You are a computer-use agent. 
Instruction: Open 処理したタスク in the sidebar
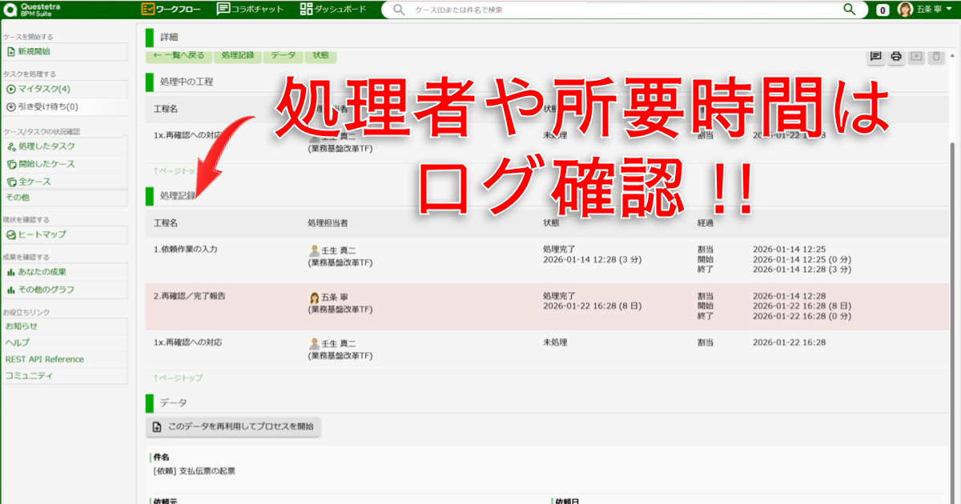click(64, 146)
